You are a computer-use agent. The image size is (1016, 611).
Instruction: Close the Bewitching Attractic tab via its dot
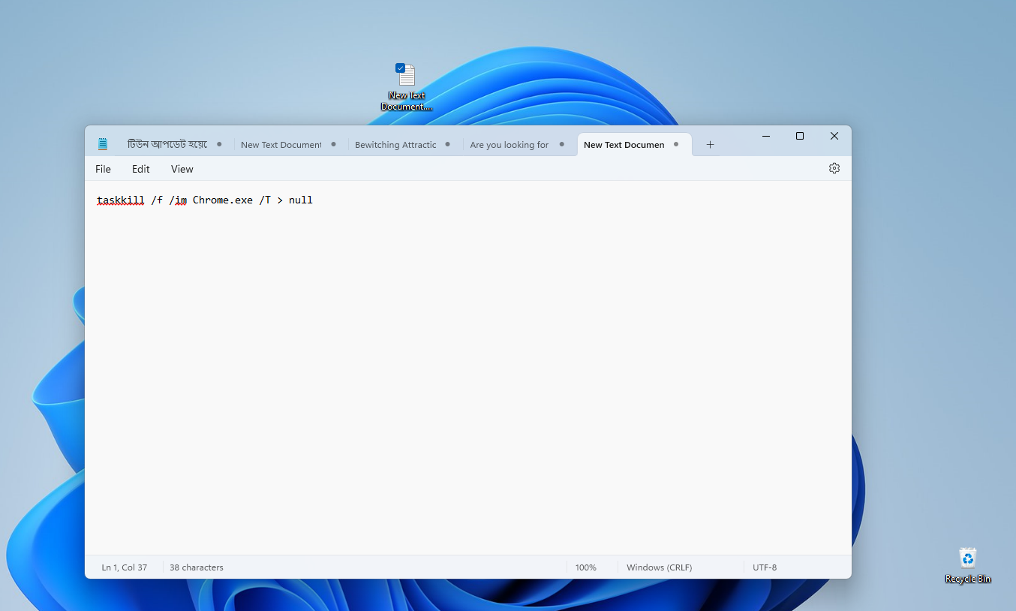coord(447,144)
